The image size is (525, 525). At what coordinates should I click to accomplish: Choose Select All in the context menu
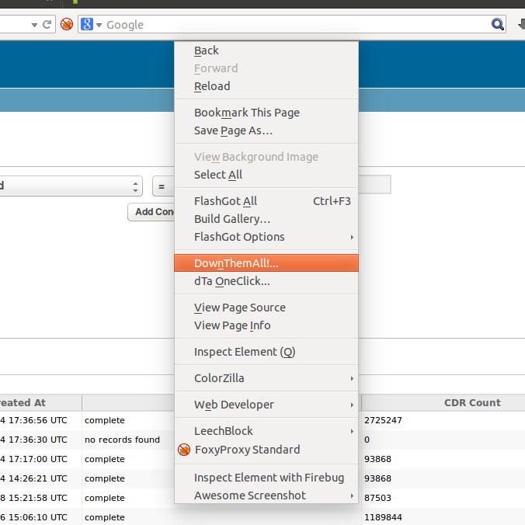pyautogui.click(x=266, y=175)
